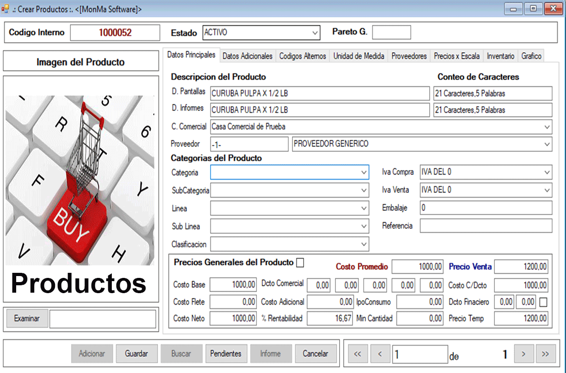The image size is (566, 373).
Task: Click the Adicionar button
Action: click(92, 354)
